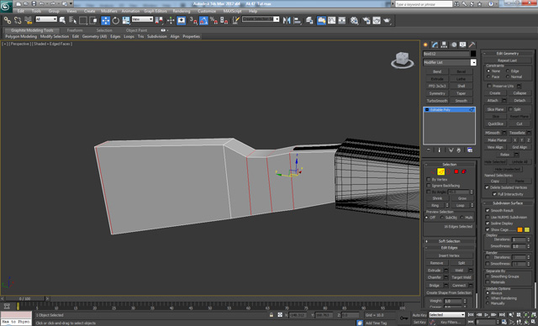Enable the Preserve UVs checkbox
Viewport: 538px width, 326px height.
click(x=489, y=86)
